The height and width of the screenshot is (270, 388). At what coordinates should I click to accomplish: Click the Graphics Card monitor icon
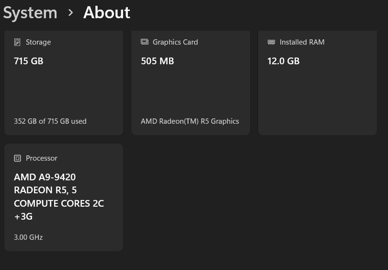(x=145, y=42)
